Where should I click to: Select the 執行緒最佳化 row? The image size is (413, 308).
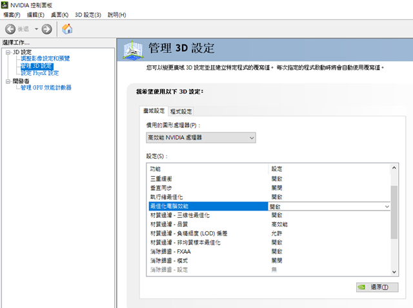pyautogui.click(x=270, y=197)
